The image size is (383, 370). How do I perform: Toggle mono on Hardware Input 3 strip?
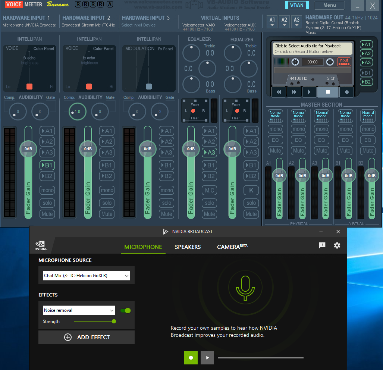click(167, 190)
